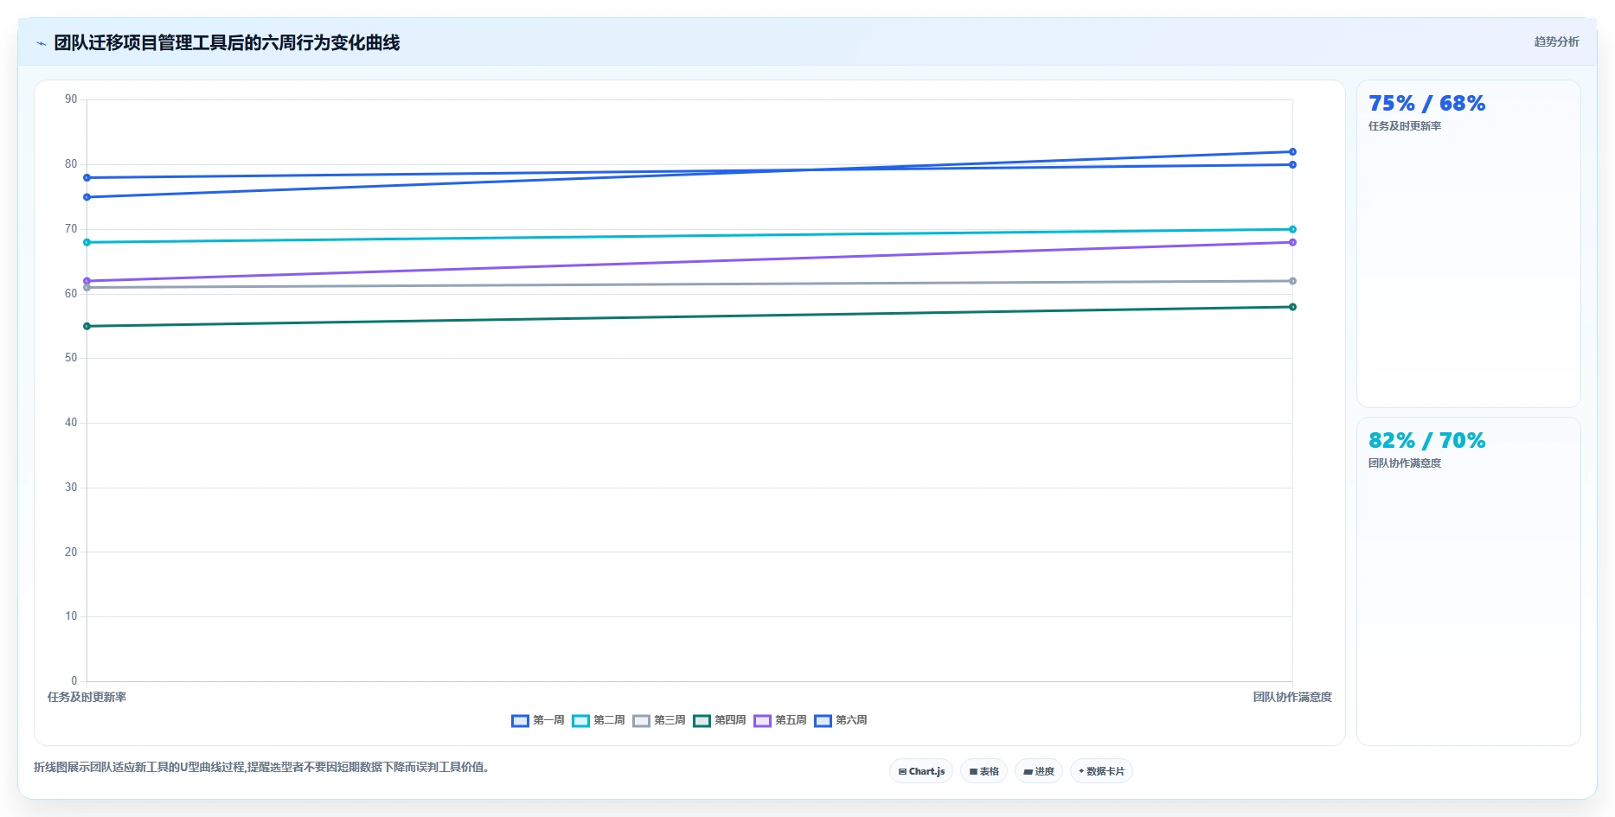Select the 82% / 70% stat card value
Image resolution: width=1615 pixels, height=817 pixels.
1426,441
